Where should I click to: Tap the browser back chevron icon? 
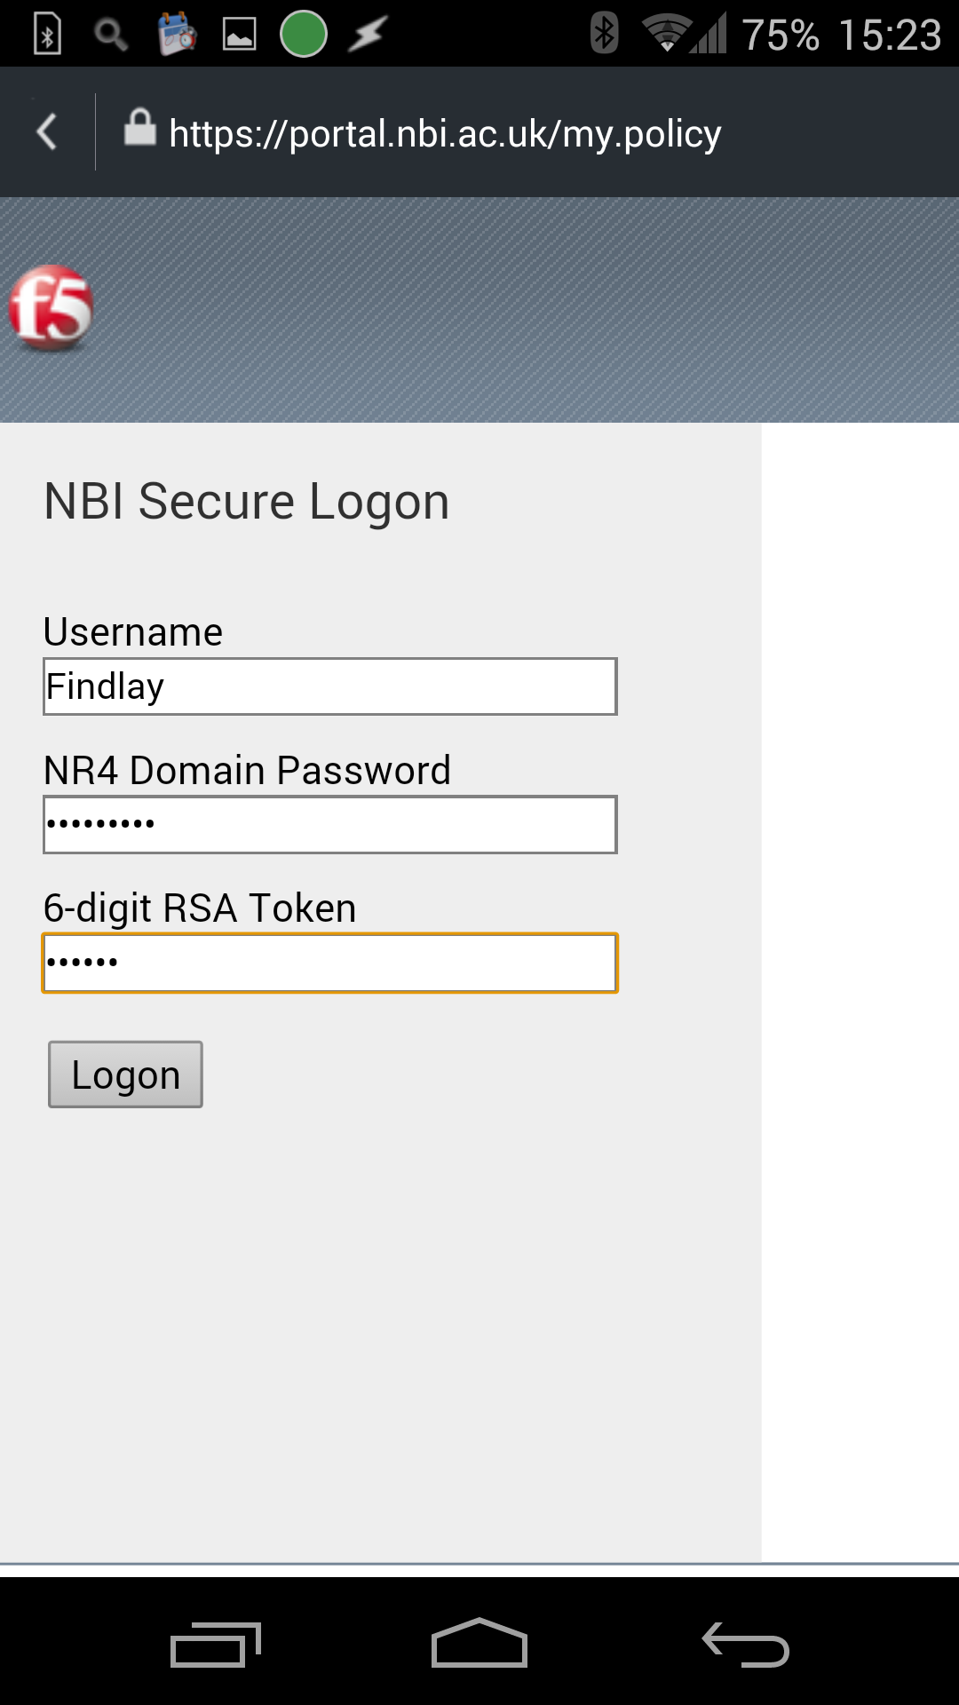(47, 132)
